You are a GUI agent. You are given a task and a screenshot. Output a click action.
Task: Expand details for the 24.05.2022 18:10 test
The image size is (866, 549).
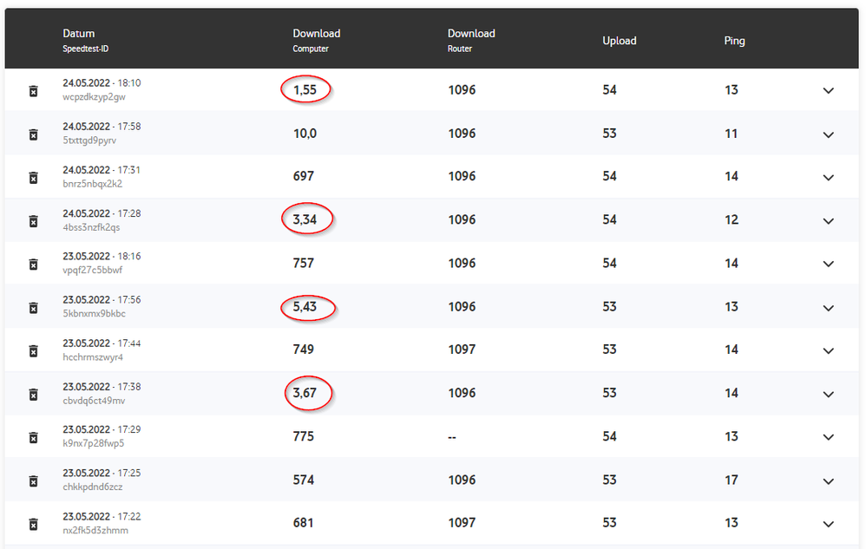pyautogui.click(x=828, y=90)
